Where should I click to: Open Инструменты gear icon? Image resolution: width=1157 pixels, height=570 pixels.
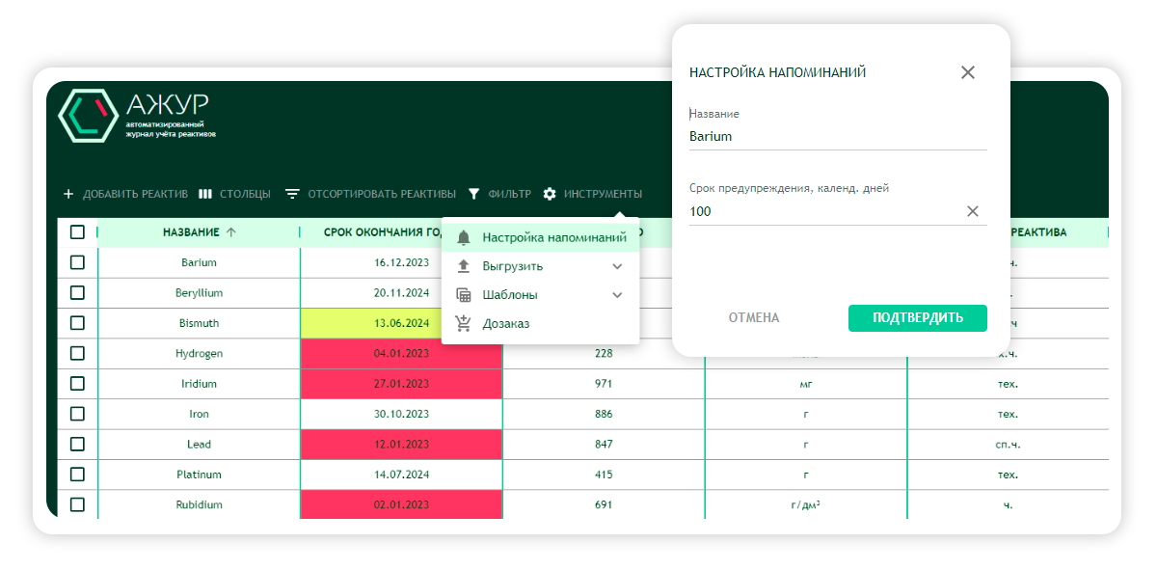pos(550,194)
